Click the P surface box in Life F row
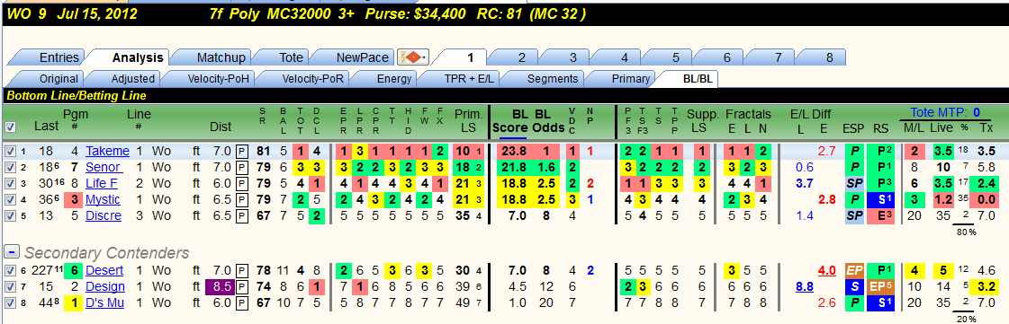The image size is (1009, 324). point(241,183)
